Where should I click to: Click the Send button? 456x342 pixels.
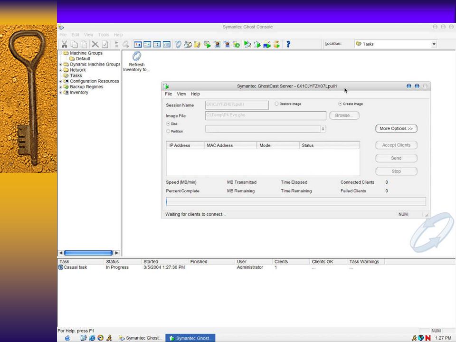coord(396,158)
